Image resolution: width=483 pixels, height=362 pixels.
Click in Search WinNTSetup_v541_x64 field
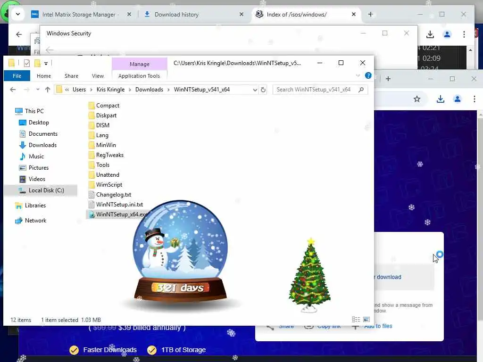coord(314,90)
